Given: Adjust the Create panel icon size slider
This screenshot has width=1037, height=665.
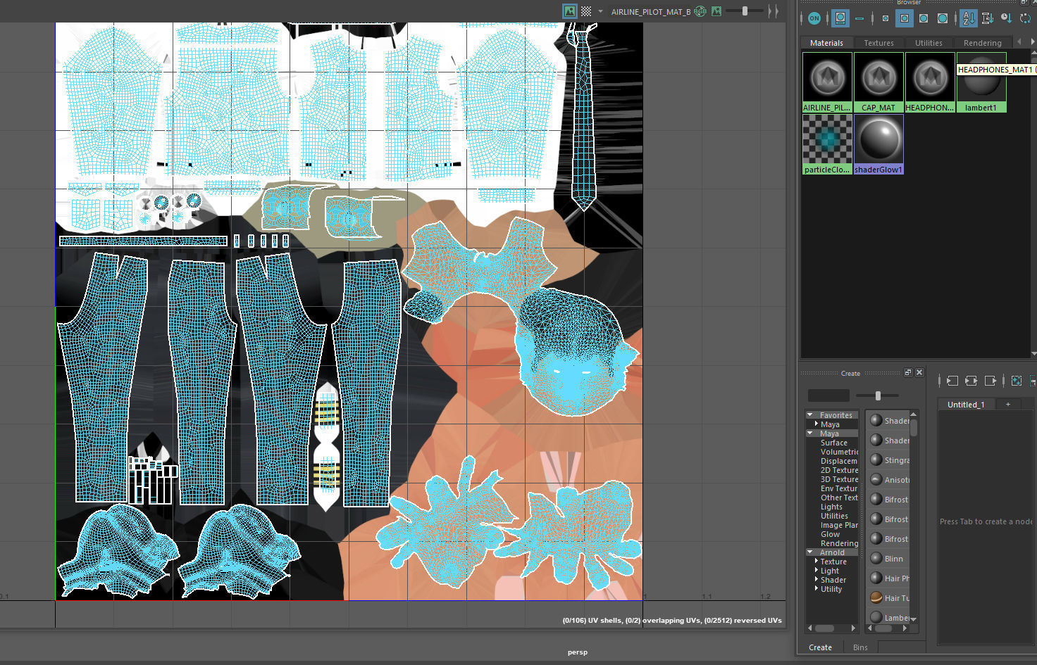Looking at the screenshot, I should pyautogui.click(x=878, y=395).
